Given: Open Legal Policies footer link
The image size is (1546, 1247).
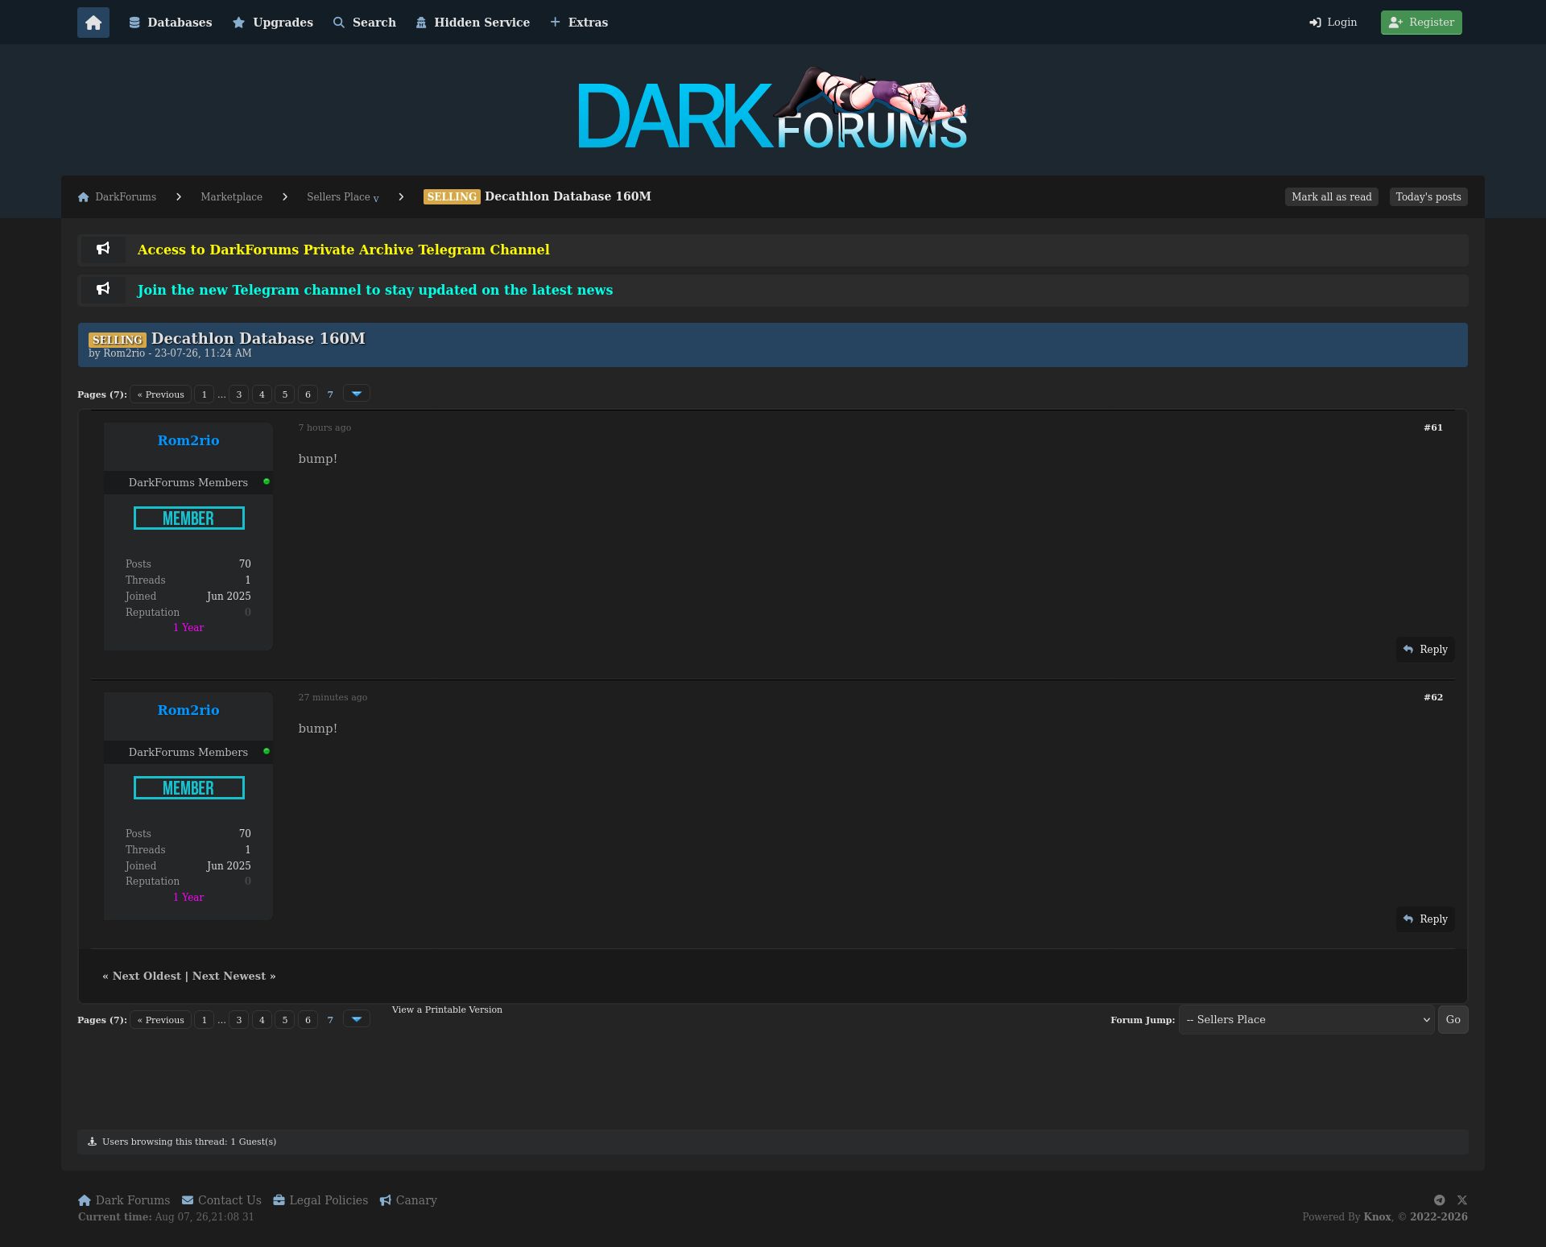Looking at the screenshot, I should click(x=320, y=1200).
